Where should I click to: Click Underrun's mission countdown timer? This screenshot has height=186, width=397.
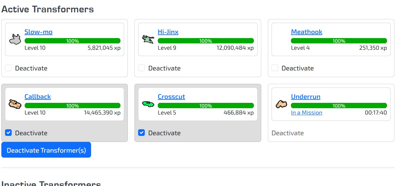pos(376,113)
